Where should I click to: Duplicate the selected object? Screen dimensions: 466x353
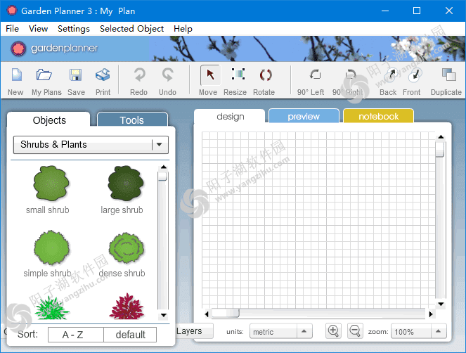(x=447, y=81)
